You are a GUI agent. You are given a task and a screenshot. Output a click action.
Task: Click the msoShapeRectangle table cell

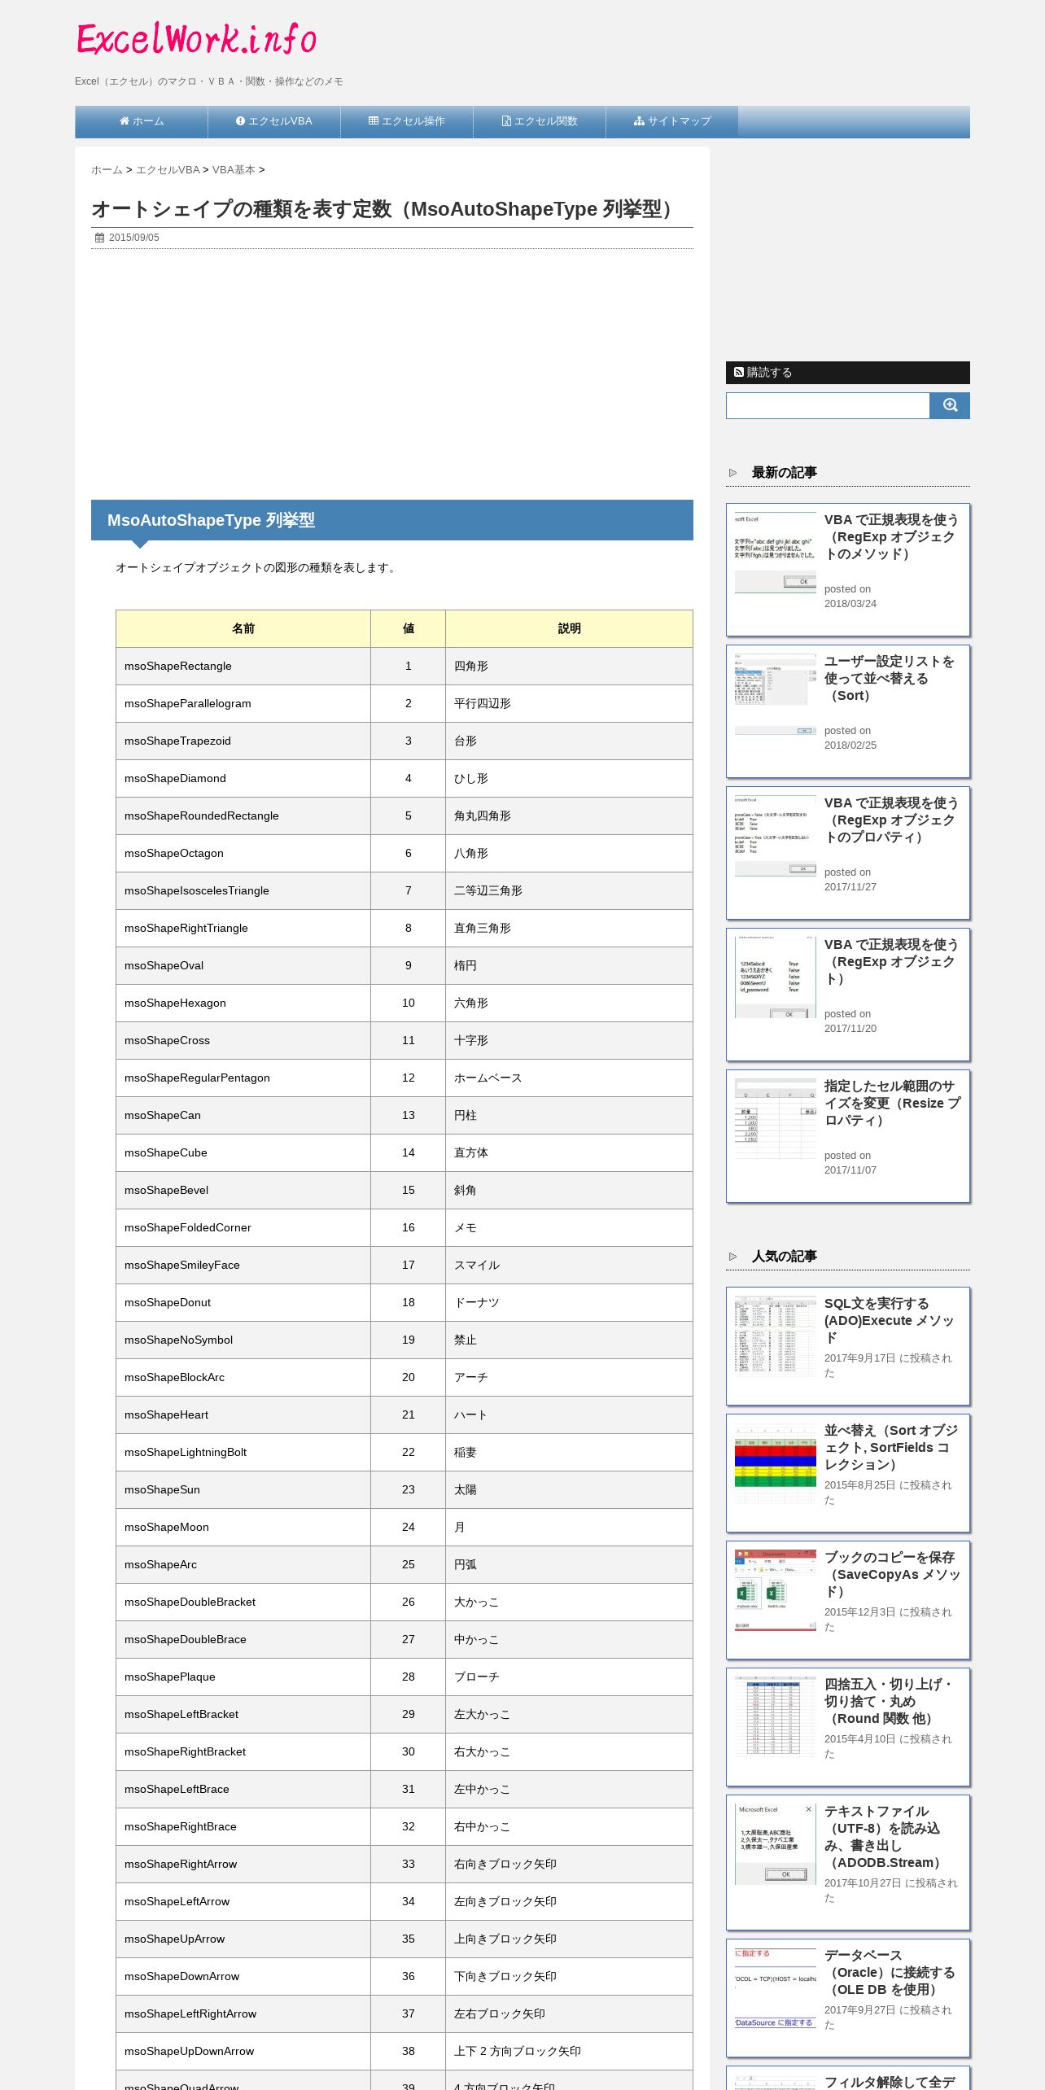pyautogui.click(x=243, y=666)
